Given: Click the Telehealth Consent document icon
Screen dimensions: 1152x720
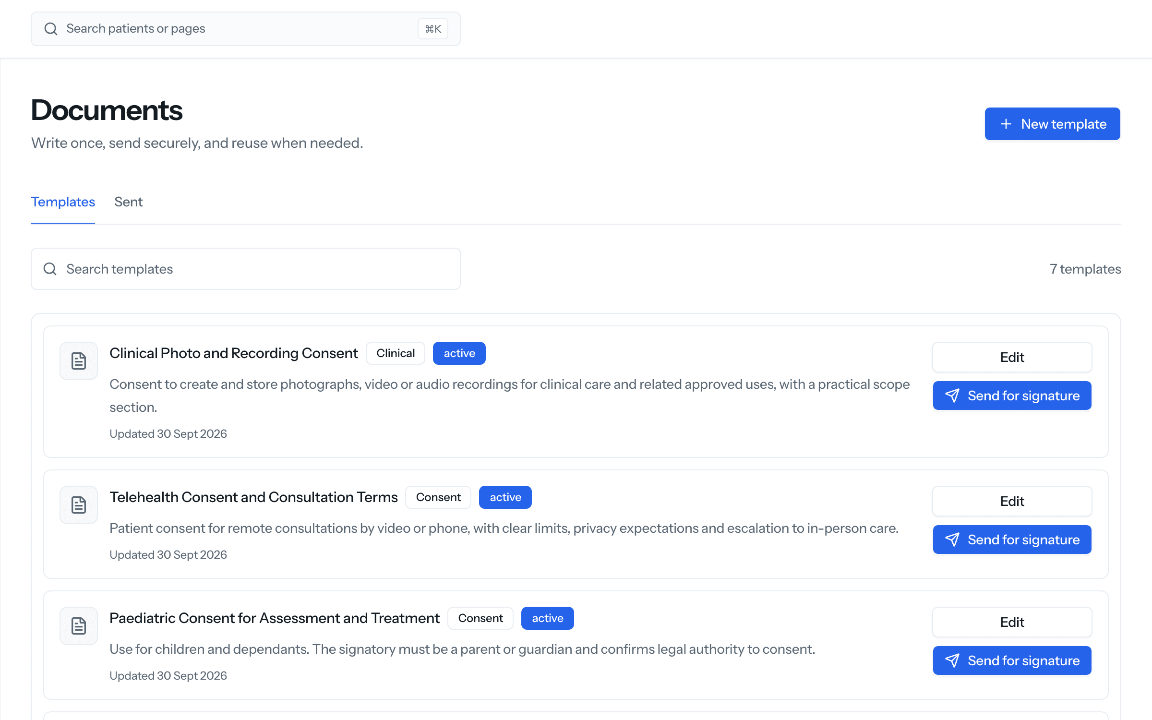Looking at the screenshot, I should 79,505.
